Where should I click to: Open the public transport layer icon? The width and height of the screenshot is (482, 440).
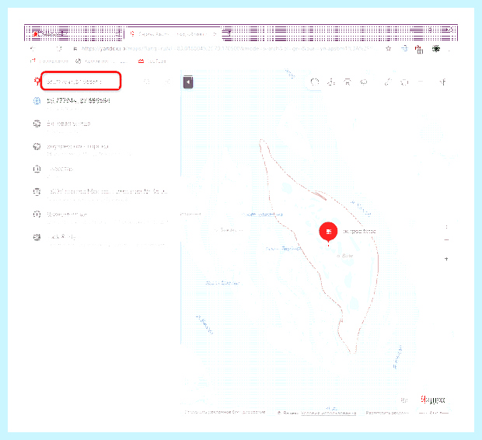(x=348, y=82)
